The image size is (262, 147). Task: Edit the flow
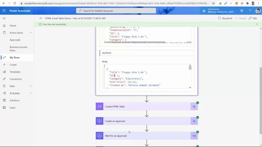pos(253,18)
